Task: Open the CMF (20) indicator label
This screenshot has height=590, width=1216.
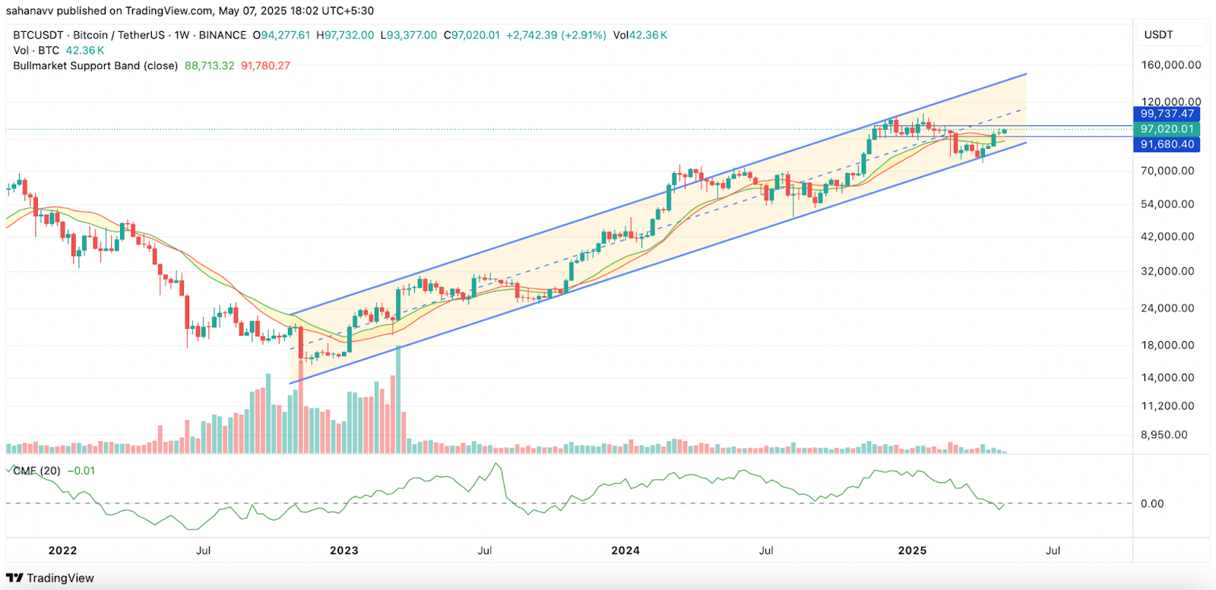Action: pyautogui.click(x=36, y=471)
